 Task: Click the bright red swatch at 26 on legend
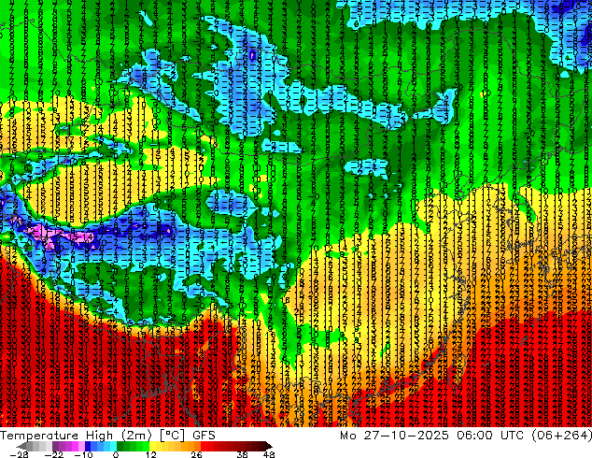click(x=204, y=446)
